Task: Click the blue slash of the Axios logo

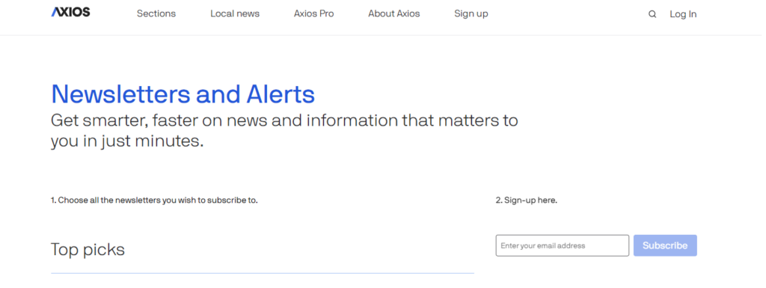Action: point(55,12)
